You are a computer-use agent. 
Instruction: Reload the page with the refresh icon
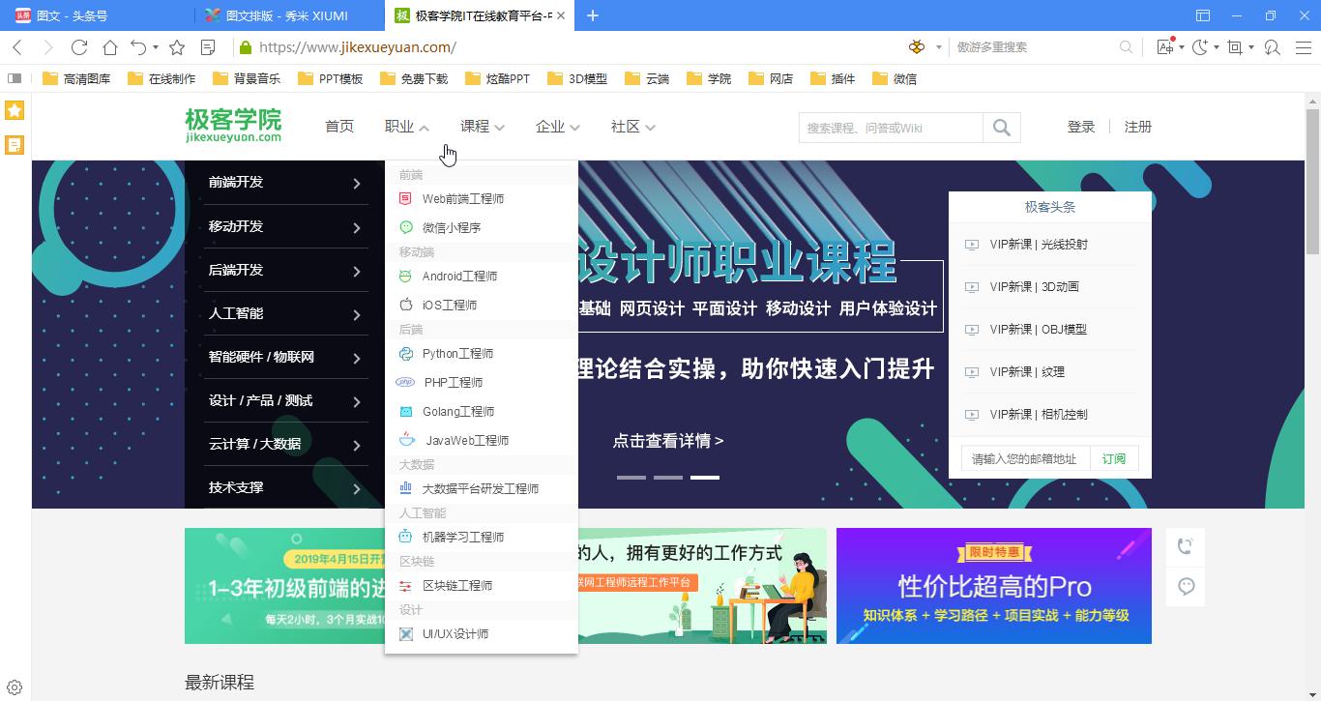pos(79,46)
